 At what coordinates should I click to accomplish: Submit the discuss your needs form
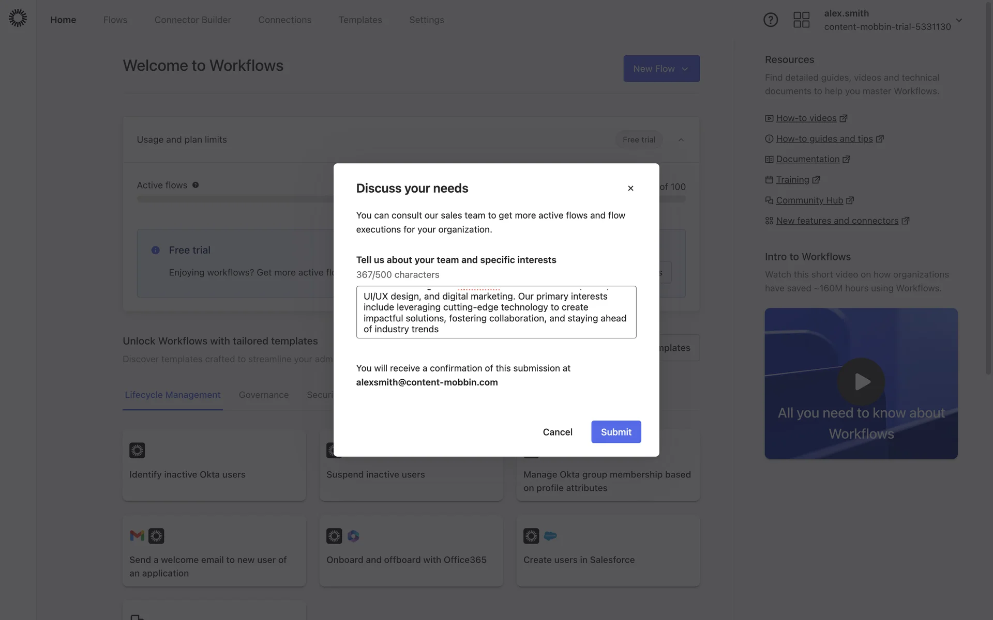click(615, 432)
